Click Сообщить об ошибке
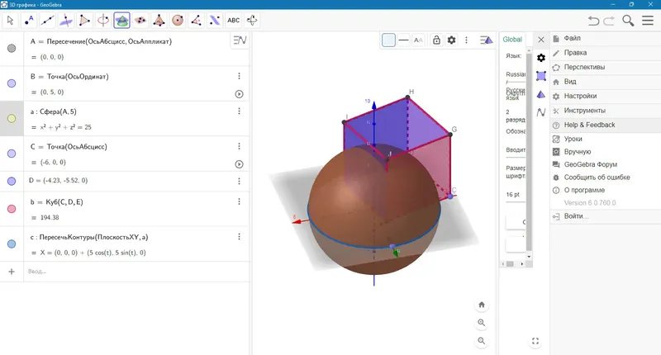661x355 pixels. point(606,177)
